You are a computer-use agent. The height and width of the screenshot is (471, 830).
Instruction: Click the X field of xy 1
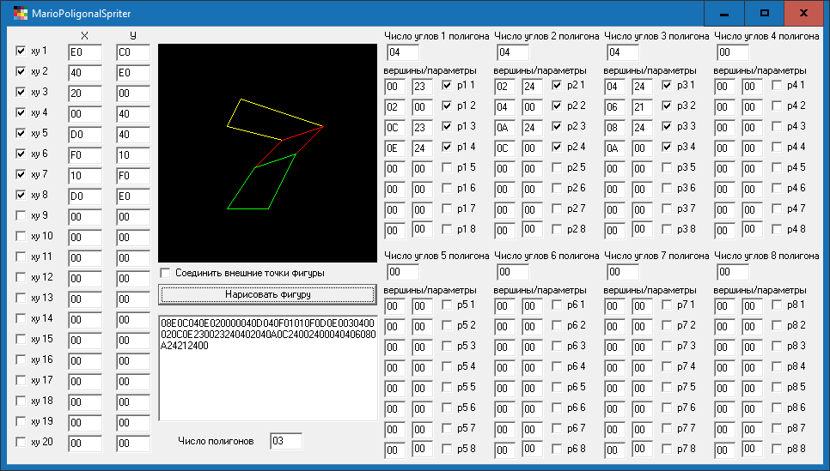85,52
